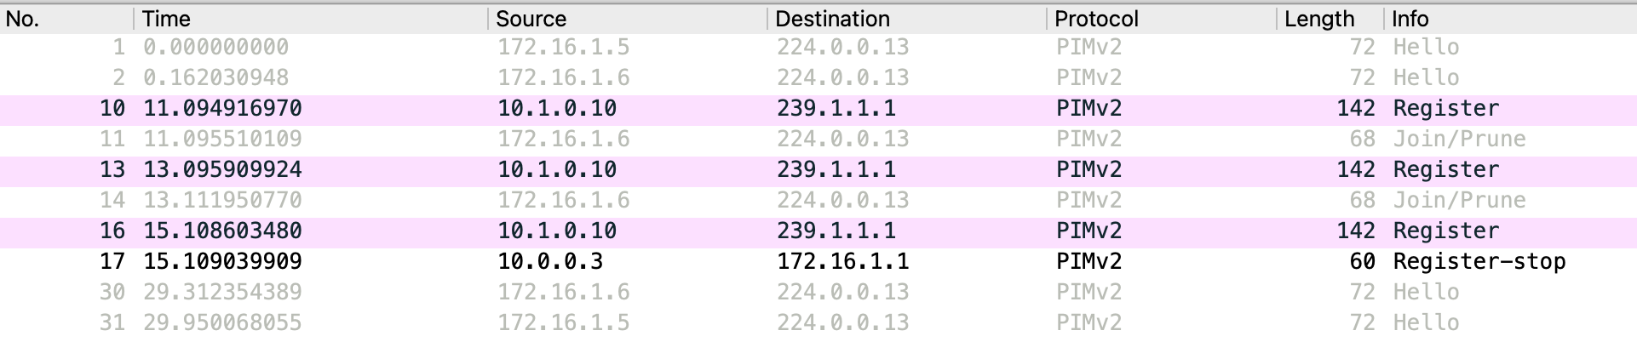This screenshot has width=1637, height=359.
Task: Sort by the Source column header
Action: (531, 19)
